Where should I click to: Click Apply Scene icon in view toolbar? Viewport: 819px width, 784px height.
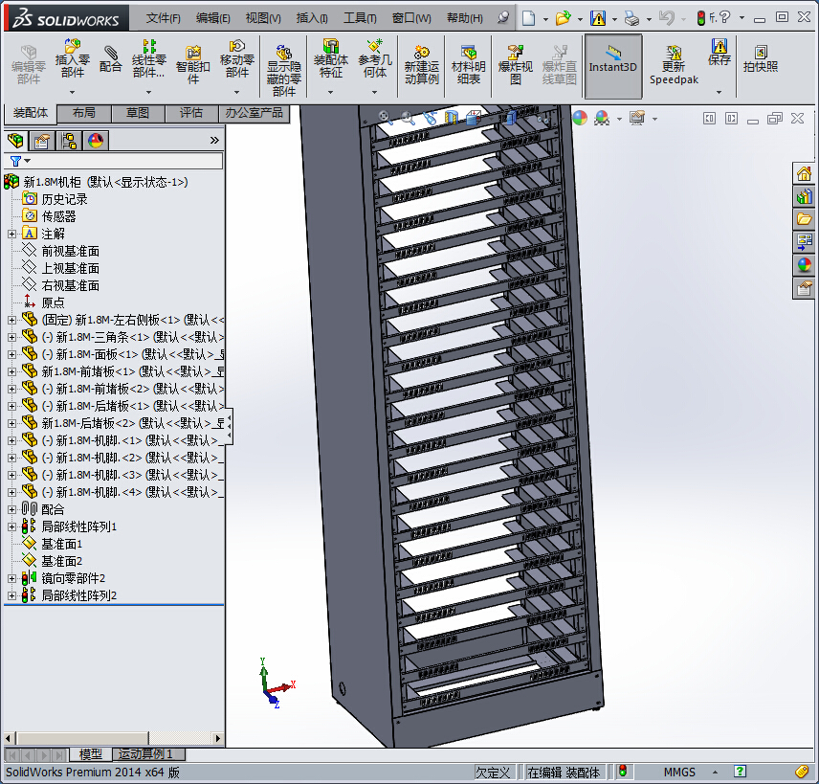click(602, 118)
